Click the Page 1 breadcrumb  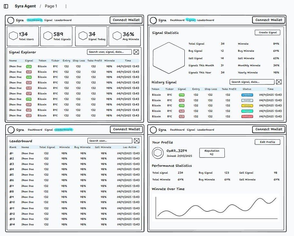click(51, 6)
